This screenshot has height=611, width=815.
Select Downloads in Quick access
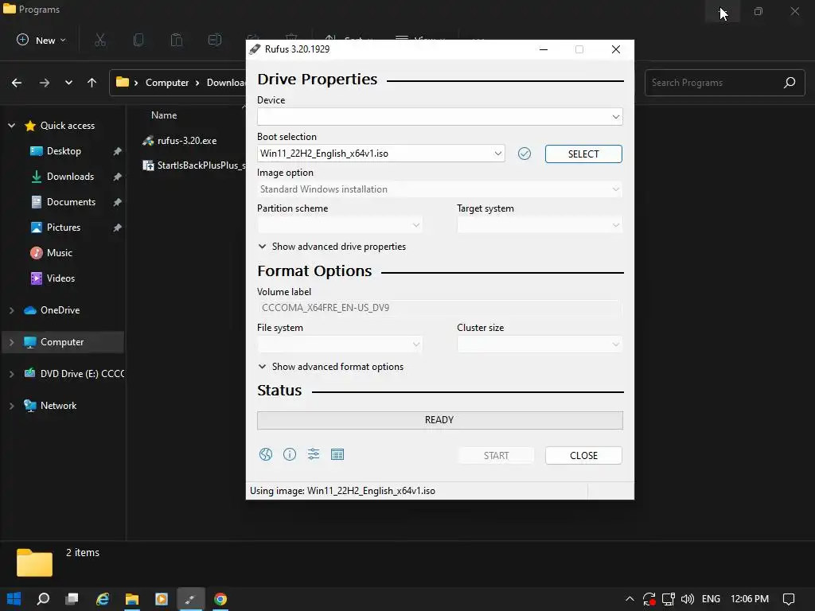(x=70, y=177)
